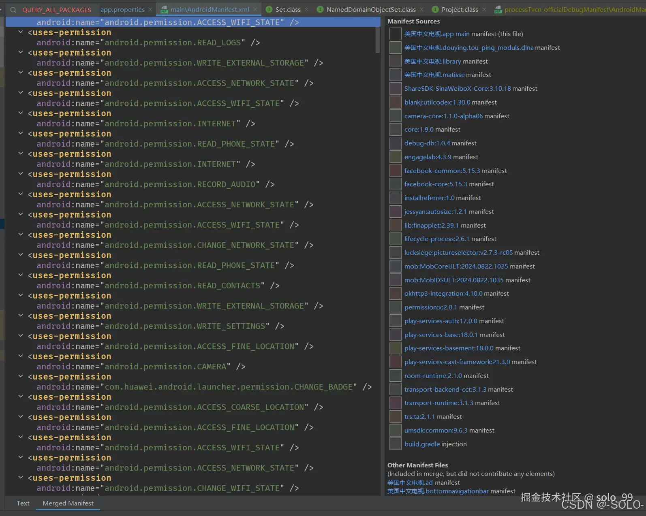Click the color swatch beside play-services-cast-framework:21.3.0
Screen dimensions: 646x516
pyautogui.click(x=395, y=362)
